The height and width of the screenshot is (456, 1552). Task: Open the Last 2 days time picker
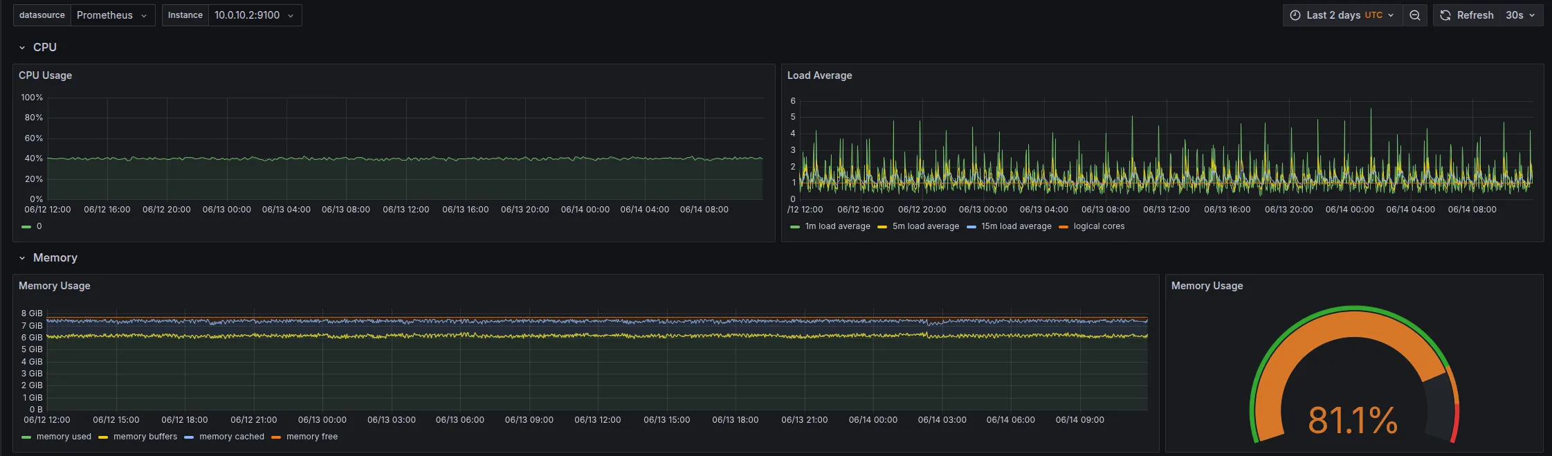(1342, 15)
